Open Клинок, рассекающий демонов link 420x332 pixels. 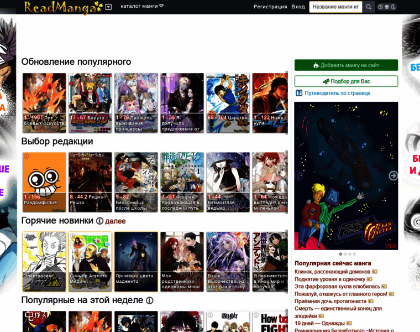(332, 272)
